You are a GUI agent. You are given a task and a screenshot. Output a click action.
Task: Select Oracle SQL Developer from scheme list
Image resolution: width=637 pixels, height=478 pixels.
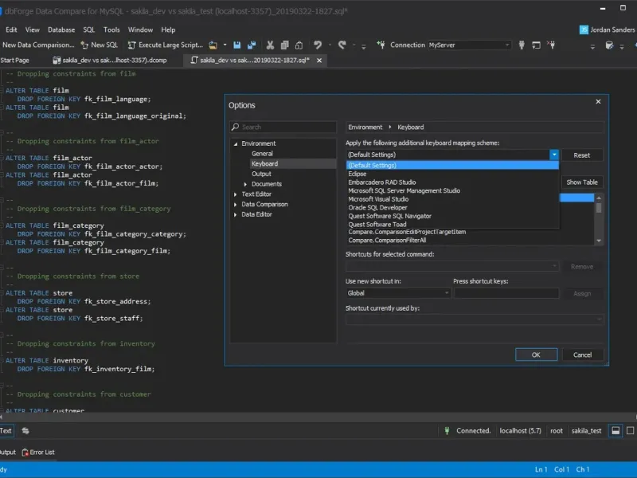377,208
